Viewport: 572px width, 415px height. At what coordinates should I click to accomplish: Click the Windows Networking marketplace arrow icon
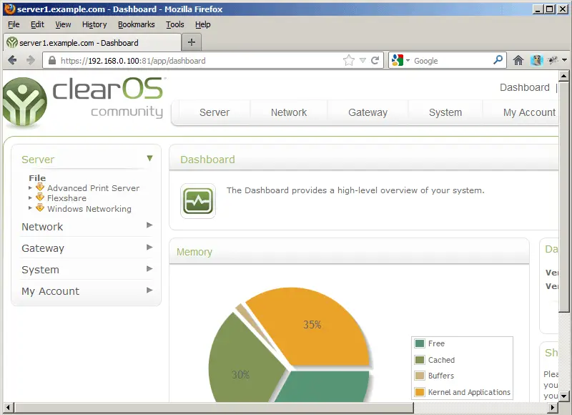[40, 208]
